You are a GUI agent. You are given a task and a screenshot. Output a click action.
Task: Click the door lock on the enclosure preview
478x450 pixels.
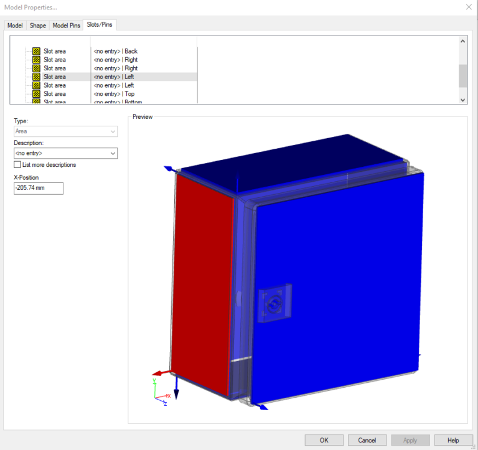pos(272,303)
